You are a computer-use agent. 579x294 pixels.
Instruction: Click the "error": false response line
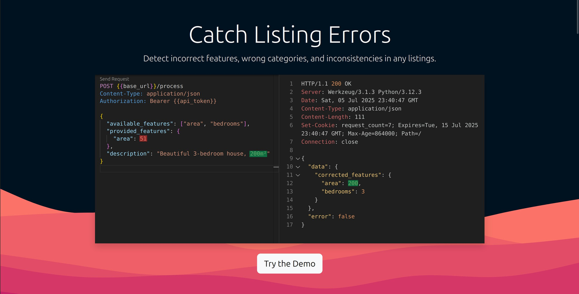pyautogui.click(x=331, y=217)
